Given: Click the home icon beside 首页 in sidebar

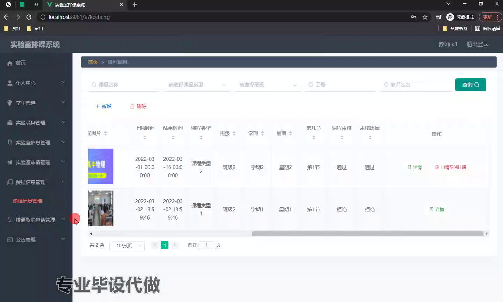Looking at the screenshot, I should [x=10, y=63].
